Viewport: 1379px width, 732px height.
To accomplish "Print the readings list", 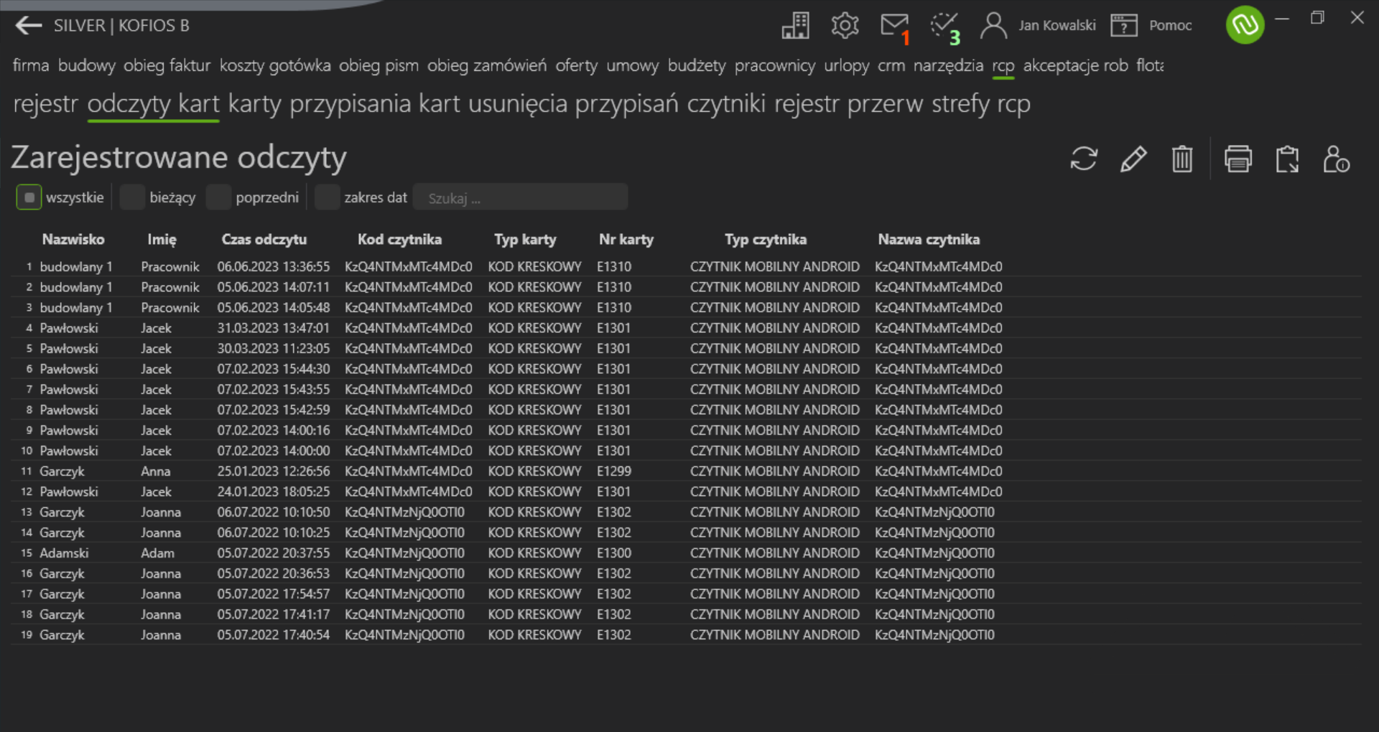I will (1238, 159).
